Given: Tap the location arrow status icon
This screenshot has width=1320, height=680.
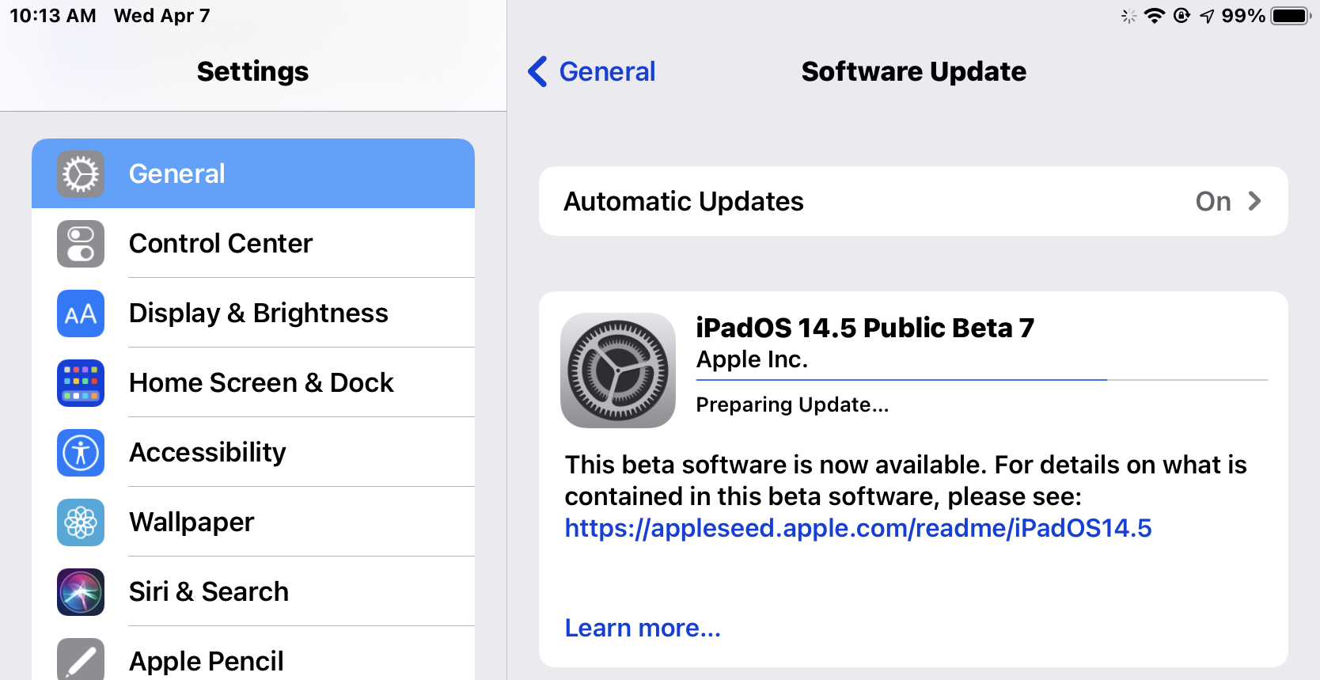Looking at the screenshot, I should tap(1207, 16).
